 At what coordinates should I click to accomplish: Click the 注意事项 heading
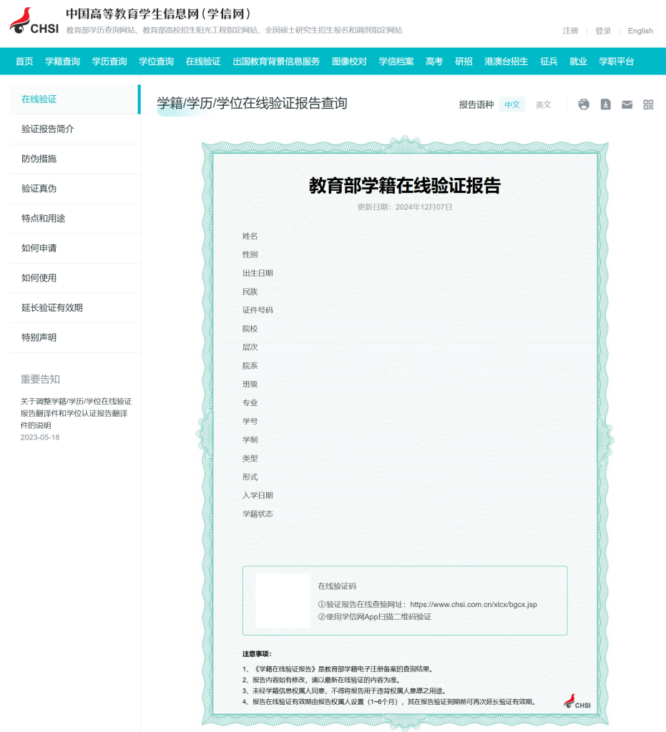pos(256,653)
